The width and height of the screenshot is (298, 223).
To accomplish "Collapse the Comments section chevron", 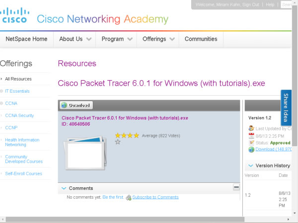I will click(x=64, y=188).
